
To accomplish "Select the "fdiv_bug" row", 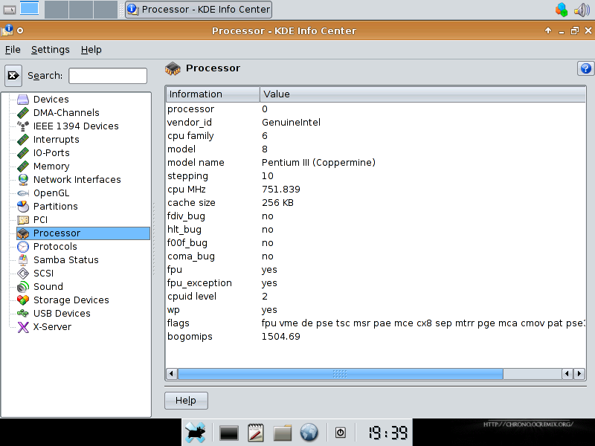I will point(376,216).
